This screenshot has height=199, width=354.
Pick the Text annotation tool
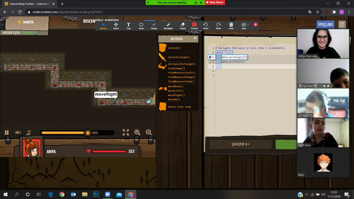(129, 26)
